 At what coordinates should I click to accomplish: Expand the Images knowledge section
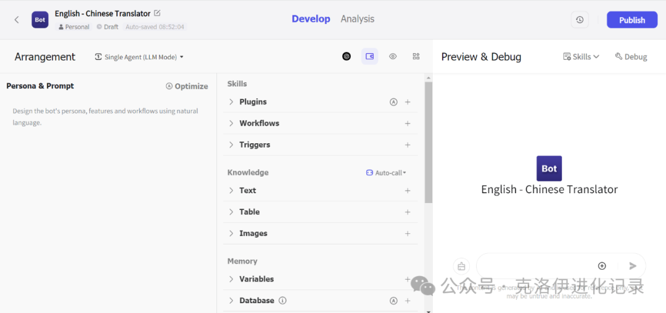[x=231, y=233]
